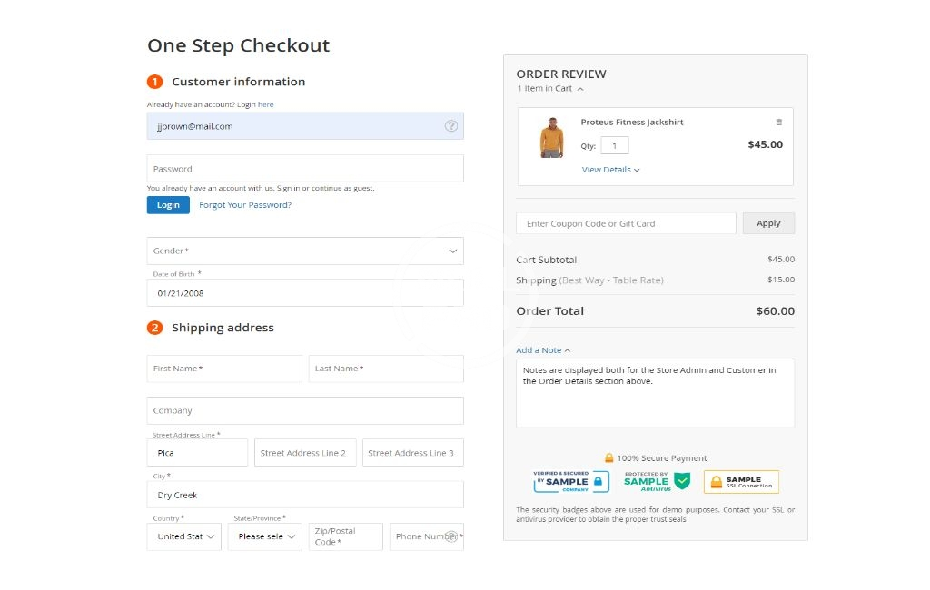Viewport: 930px width, 590px height.
Task: Follow the Forgot Your Password? link
Action: click(x=245, y=205)
